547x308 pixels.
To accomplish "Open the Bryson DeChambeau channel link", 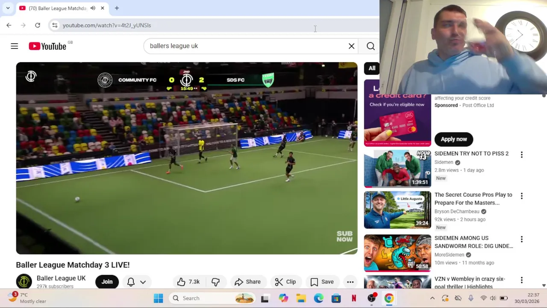I will click(x=457, y=211).
